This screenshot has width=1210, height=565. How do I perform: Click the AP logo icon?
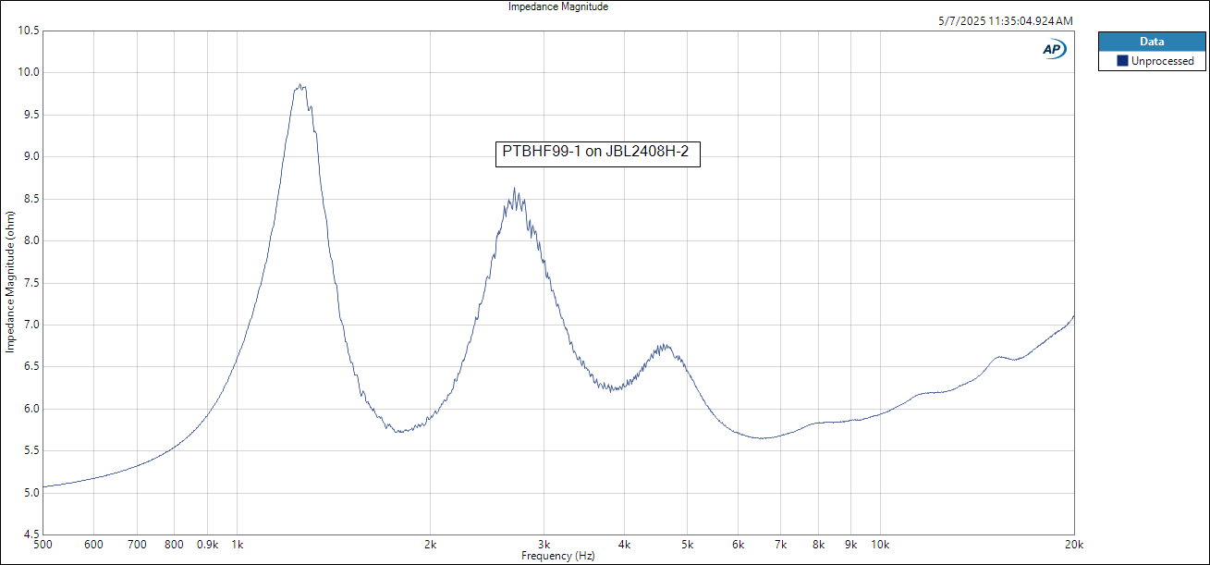[1054, 49]
